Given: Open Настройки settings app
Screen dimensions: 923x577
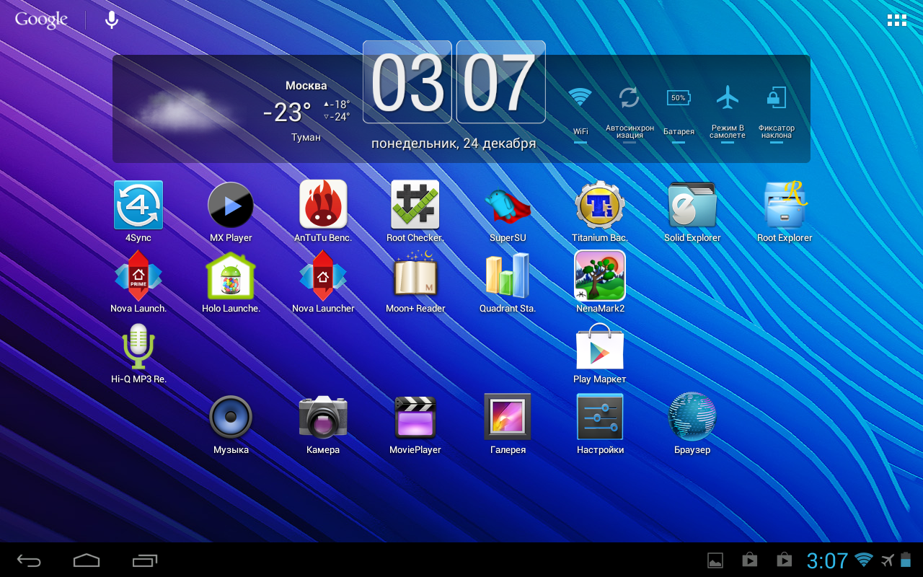Looking at the screenshot, I should click(x=600, y=416).
